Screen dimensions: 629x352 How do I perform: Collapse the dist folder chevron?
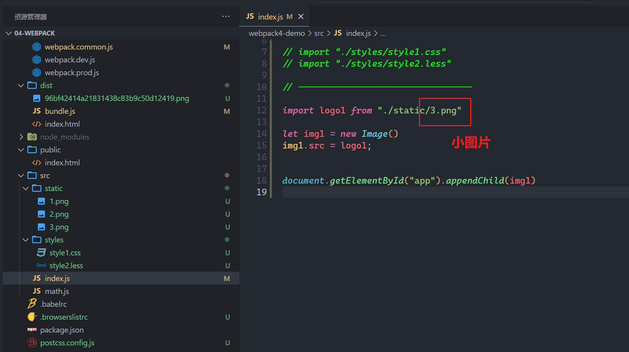(x=21, y=85)
